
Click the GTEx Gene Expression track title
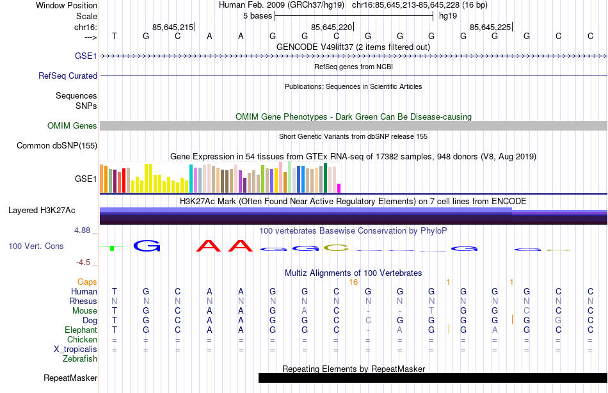[353, 157]
